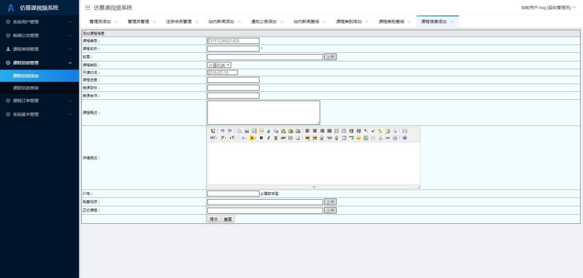
Task: Click 上传 button for 封面
Action: click(330, 57)
